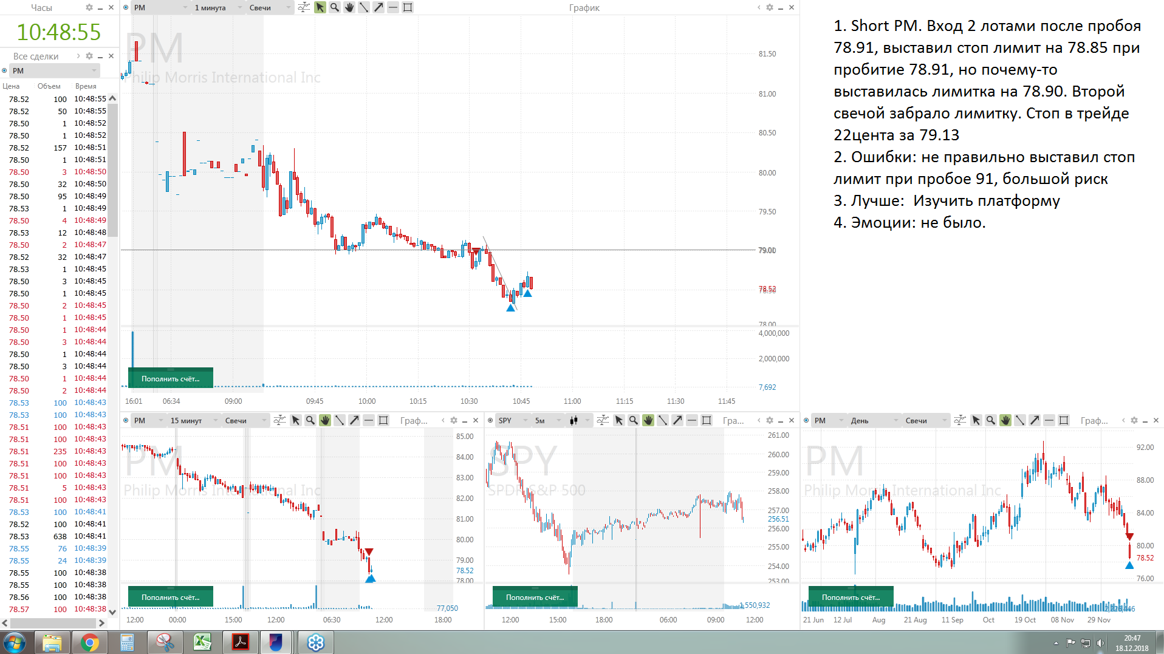Viewport: 1164px width, 654px height.
Task: Sort trades by Цена column header
Action: click(x=11, y=86)
